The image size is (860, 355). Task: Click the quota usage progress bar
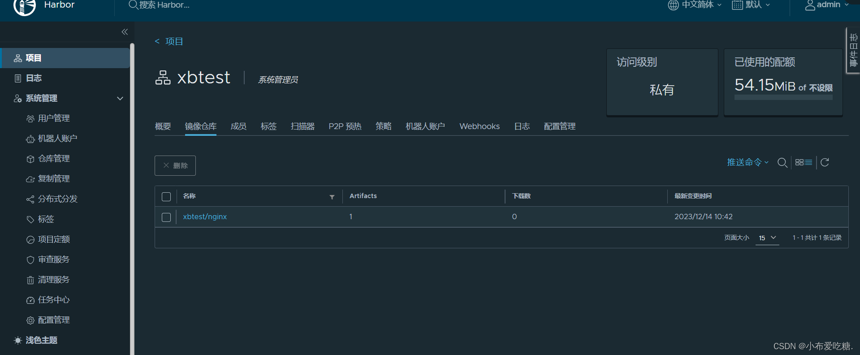pos(783,97)
